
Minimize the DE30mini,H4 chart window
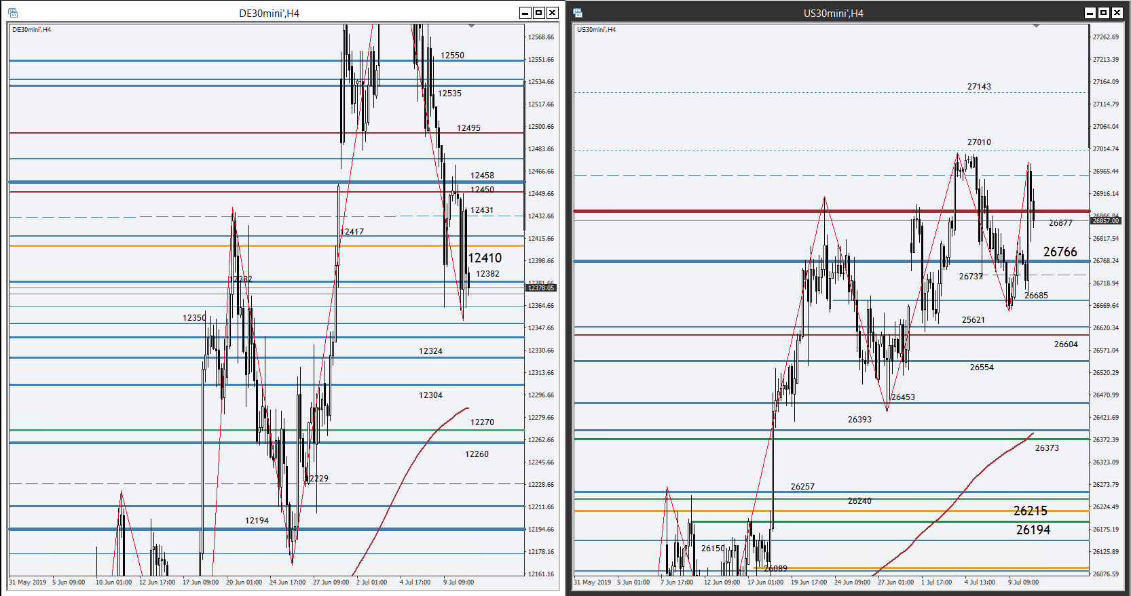pos(525,13)
